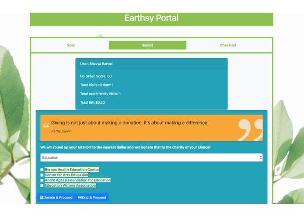This screenshot has height=216, width=304.
Task: Check the Byrnes Health Education Center box
Action: [x=42, y=170]
